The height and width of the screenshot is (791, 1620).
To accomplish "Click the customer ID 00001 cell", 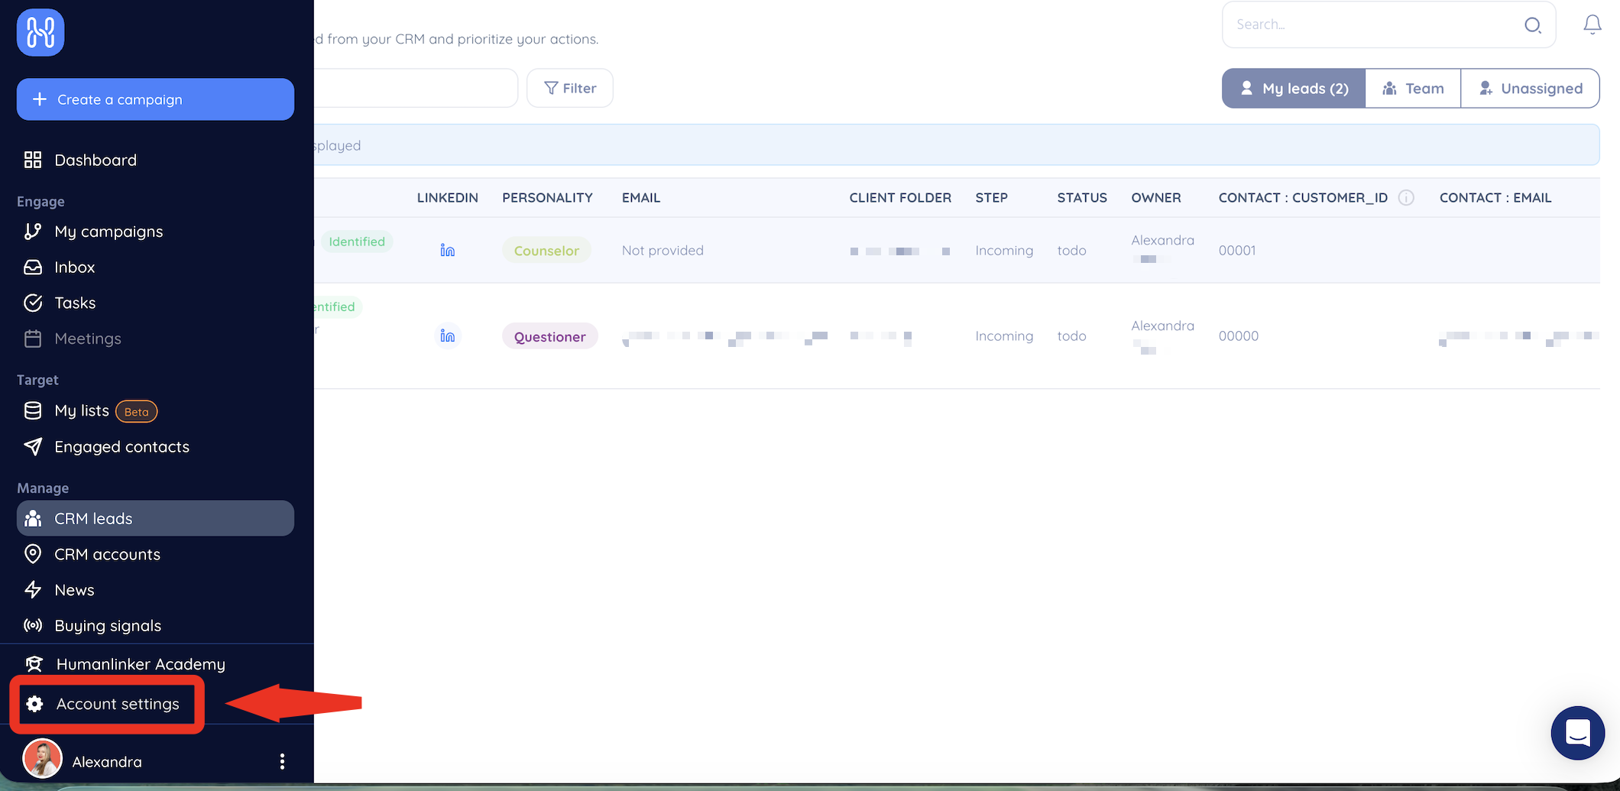I will pyautogui.click(x=1237, y=251).
